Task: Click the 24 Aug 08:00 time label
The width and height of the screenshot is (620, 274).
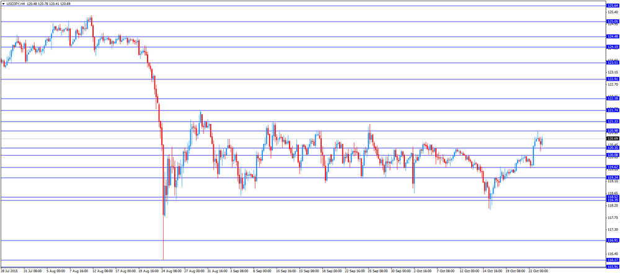Action: (172, 272)
